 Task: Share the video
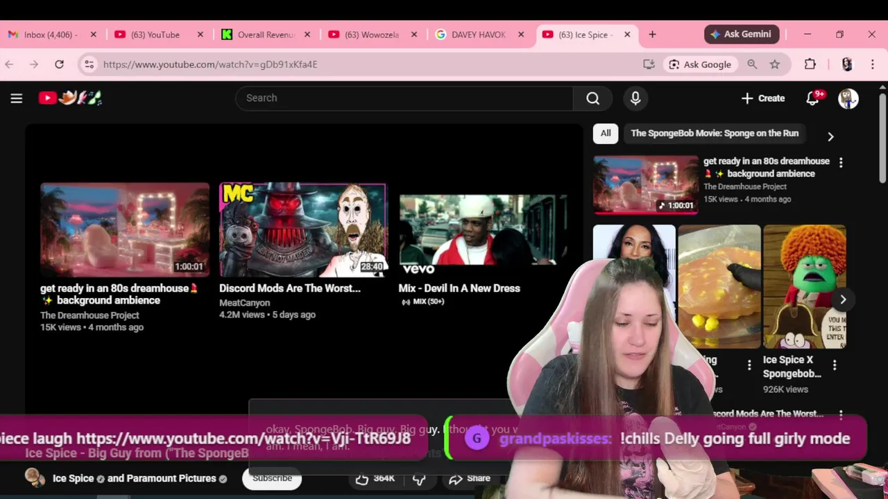tap(470, 478)
